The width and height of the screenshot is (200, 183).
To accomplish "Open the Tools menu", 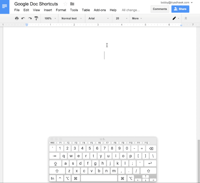I will tap(74, 10).
